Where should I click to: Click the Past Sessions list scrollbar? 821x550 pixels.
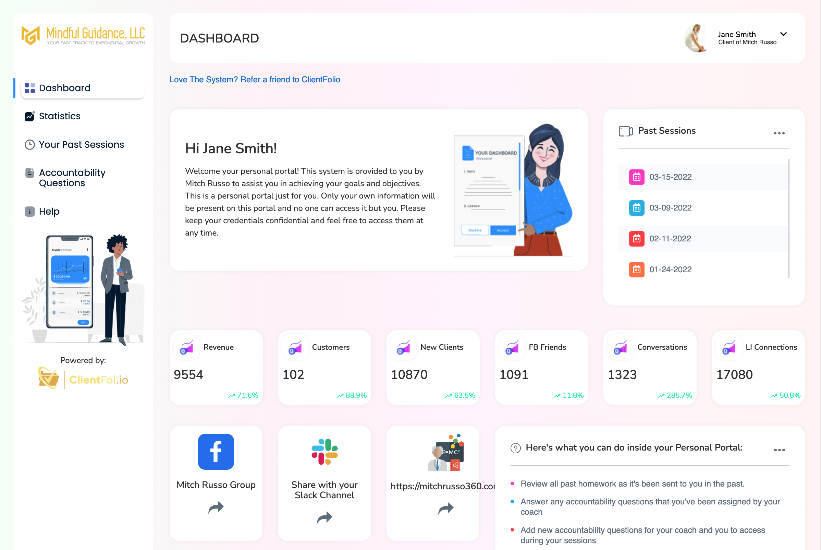(789, 218)
